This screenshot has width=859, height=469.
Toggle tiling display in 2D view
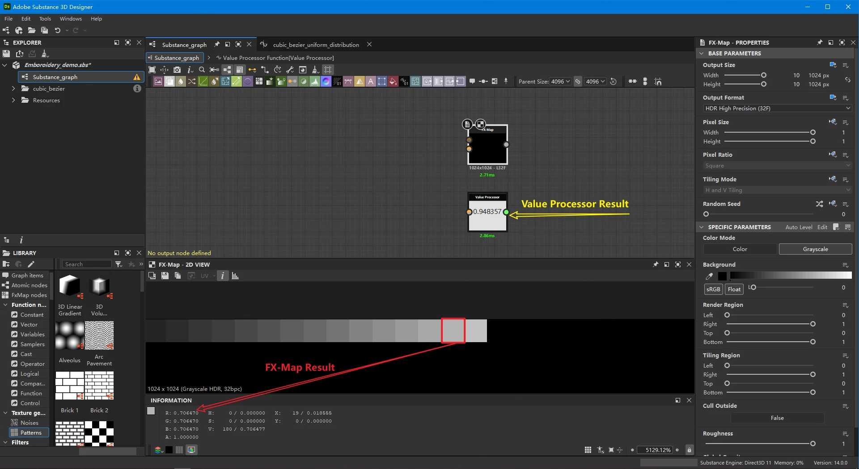(x=588, y=450)
